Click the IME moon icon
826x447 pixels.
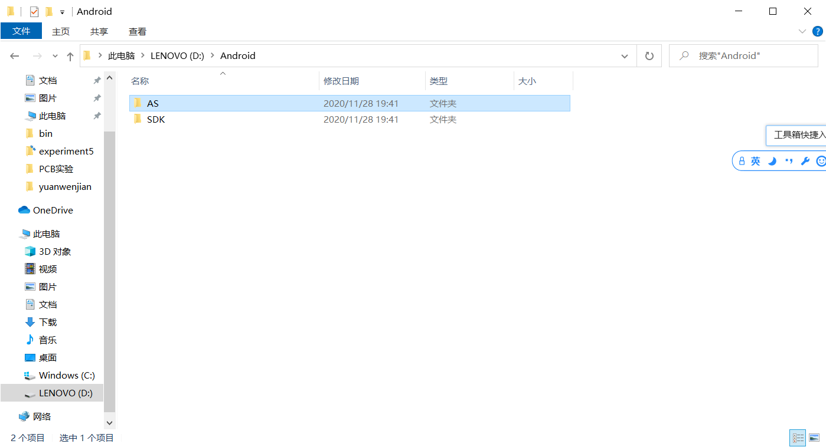pos(772,161)
